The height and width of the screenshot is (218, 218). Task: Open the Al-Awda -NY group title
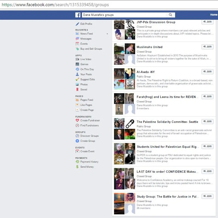point(146,72)
